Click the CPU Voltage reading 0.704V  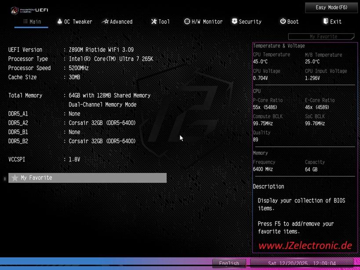(x=260, y=78)
